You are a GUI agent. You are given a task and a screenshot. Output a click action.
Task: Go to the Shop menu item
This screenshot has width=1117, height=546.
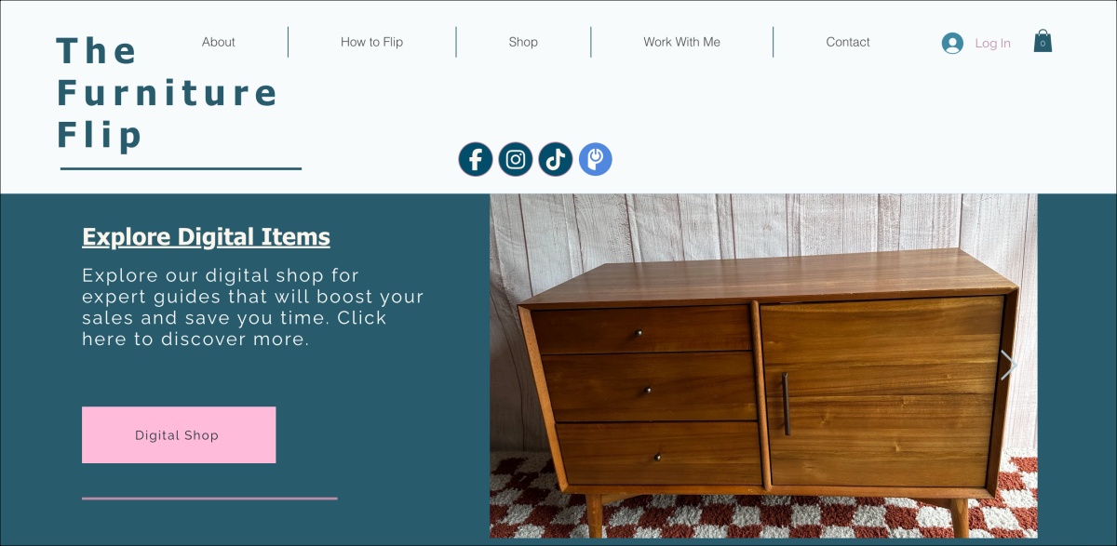(523, 42)
